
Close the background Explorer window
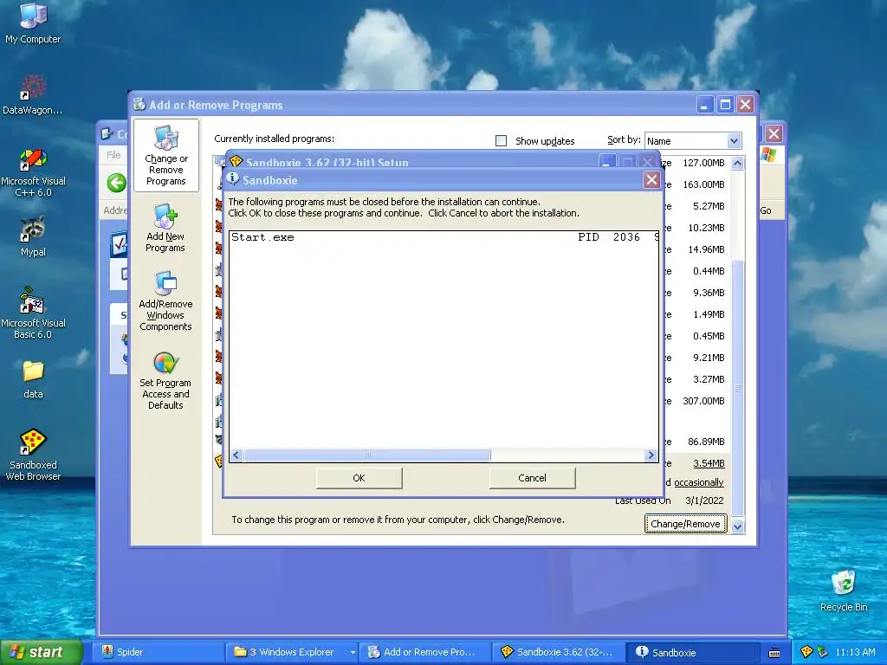point(774,133)
